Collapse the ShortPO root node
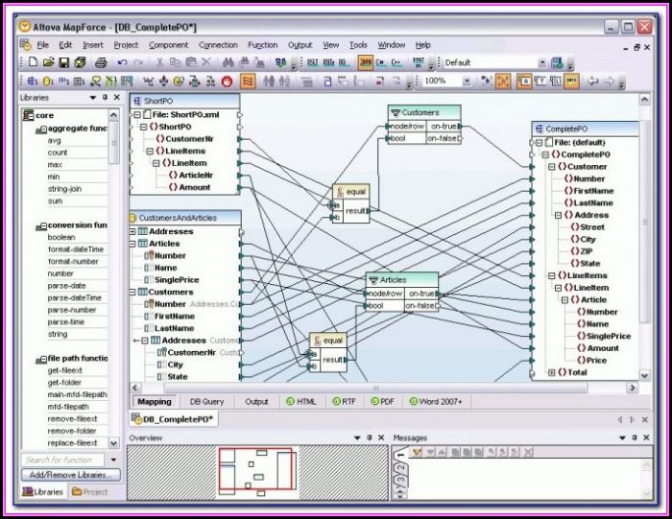This screenshot has width=672, height=519. [144, 127]
